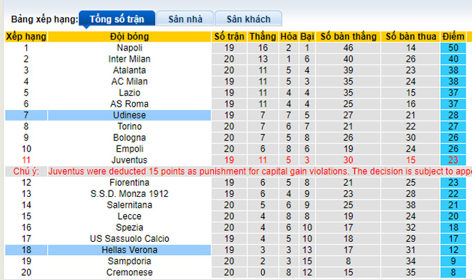
Task: Select the highlighted Udinese row
Action: (130, 114)
